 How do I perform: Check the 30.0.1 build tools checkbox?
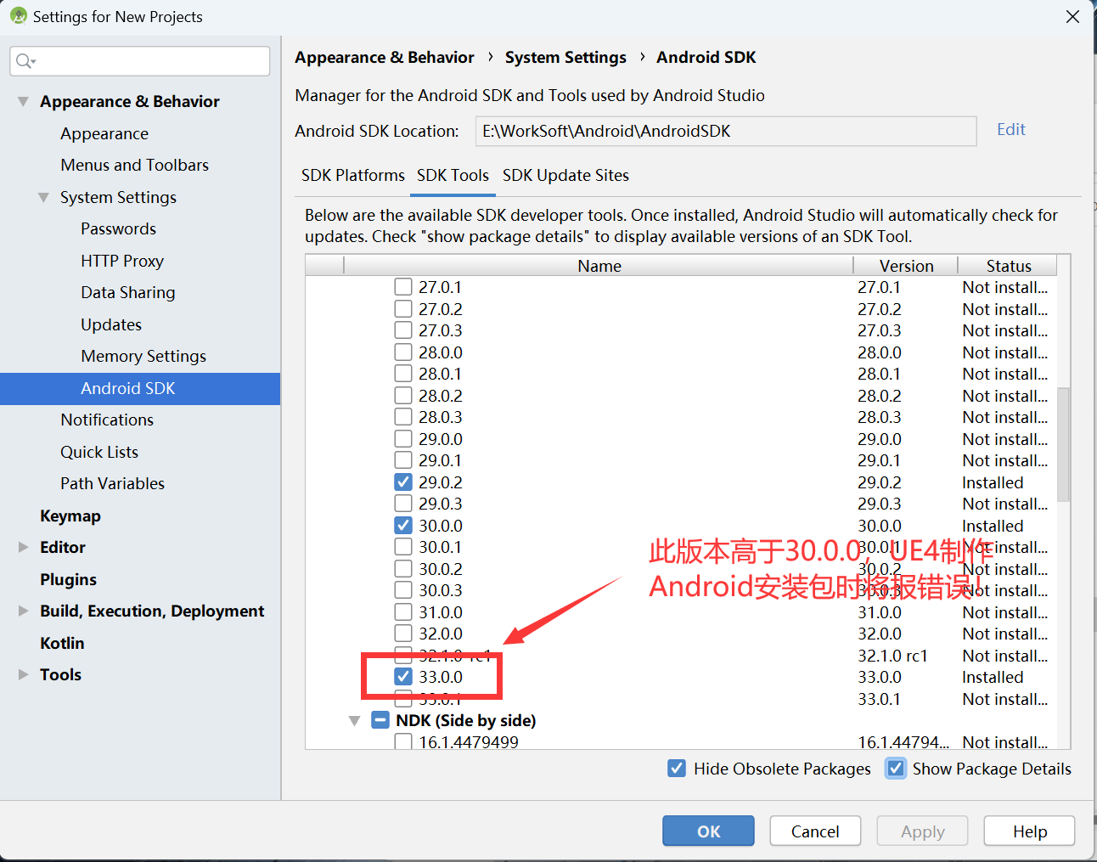point(403,548)
